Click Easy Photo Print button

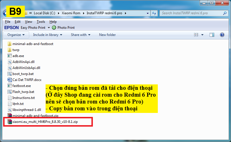33,28
